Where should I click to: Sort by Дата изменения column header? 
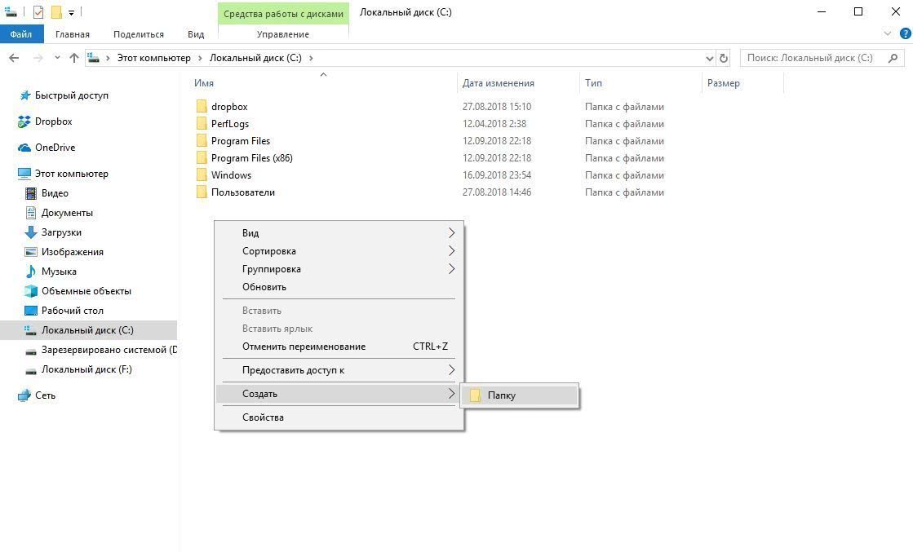(498, 83)
